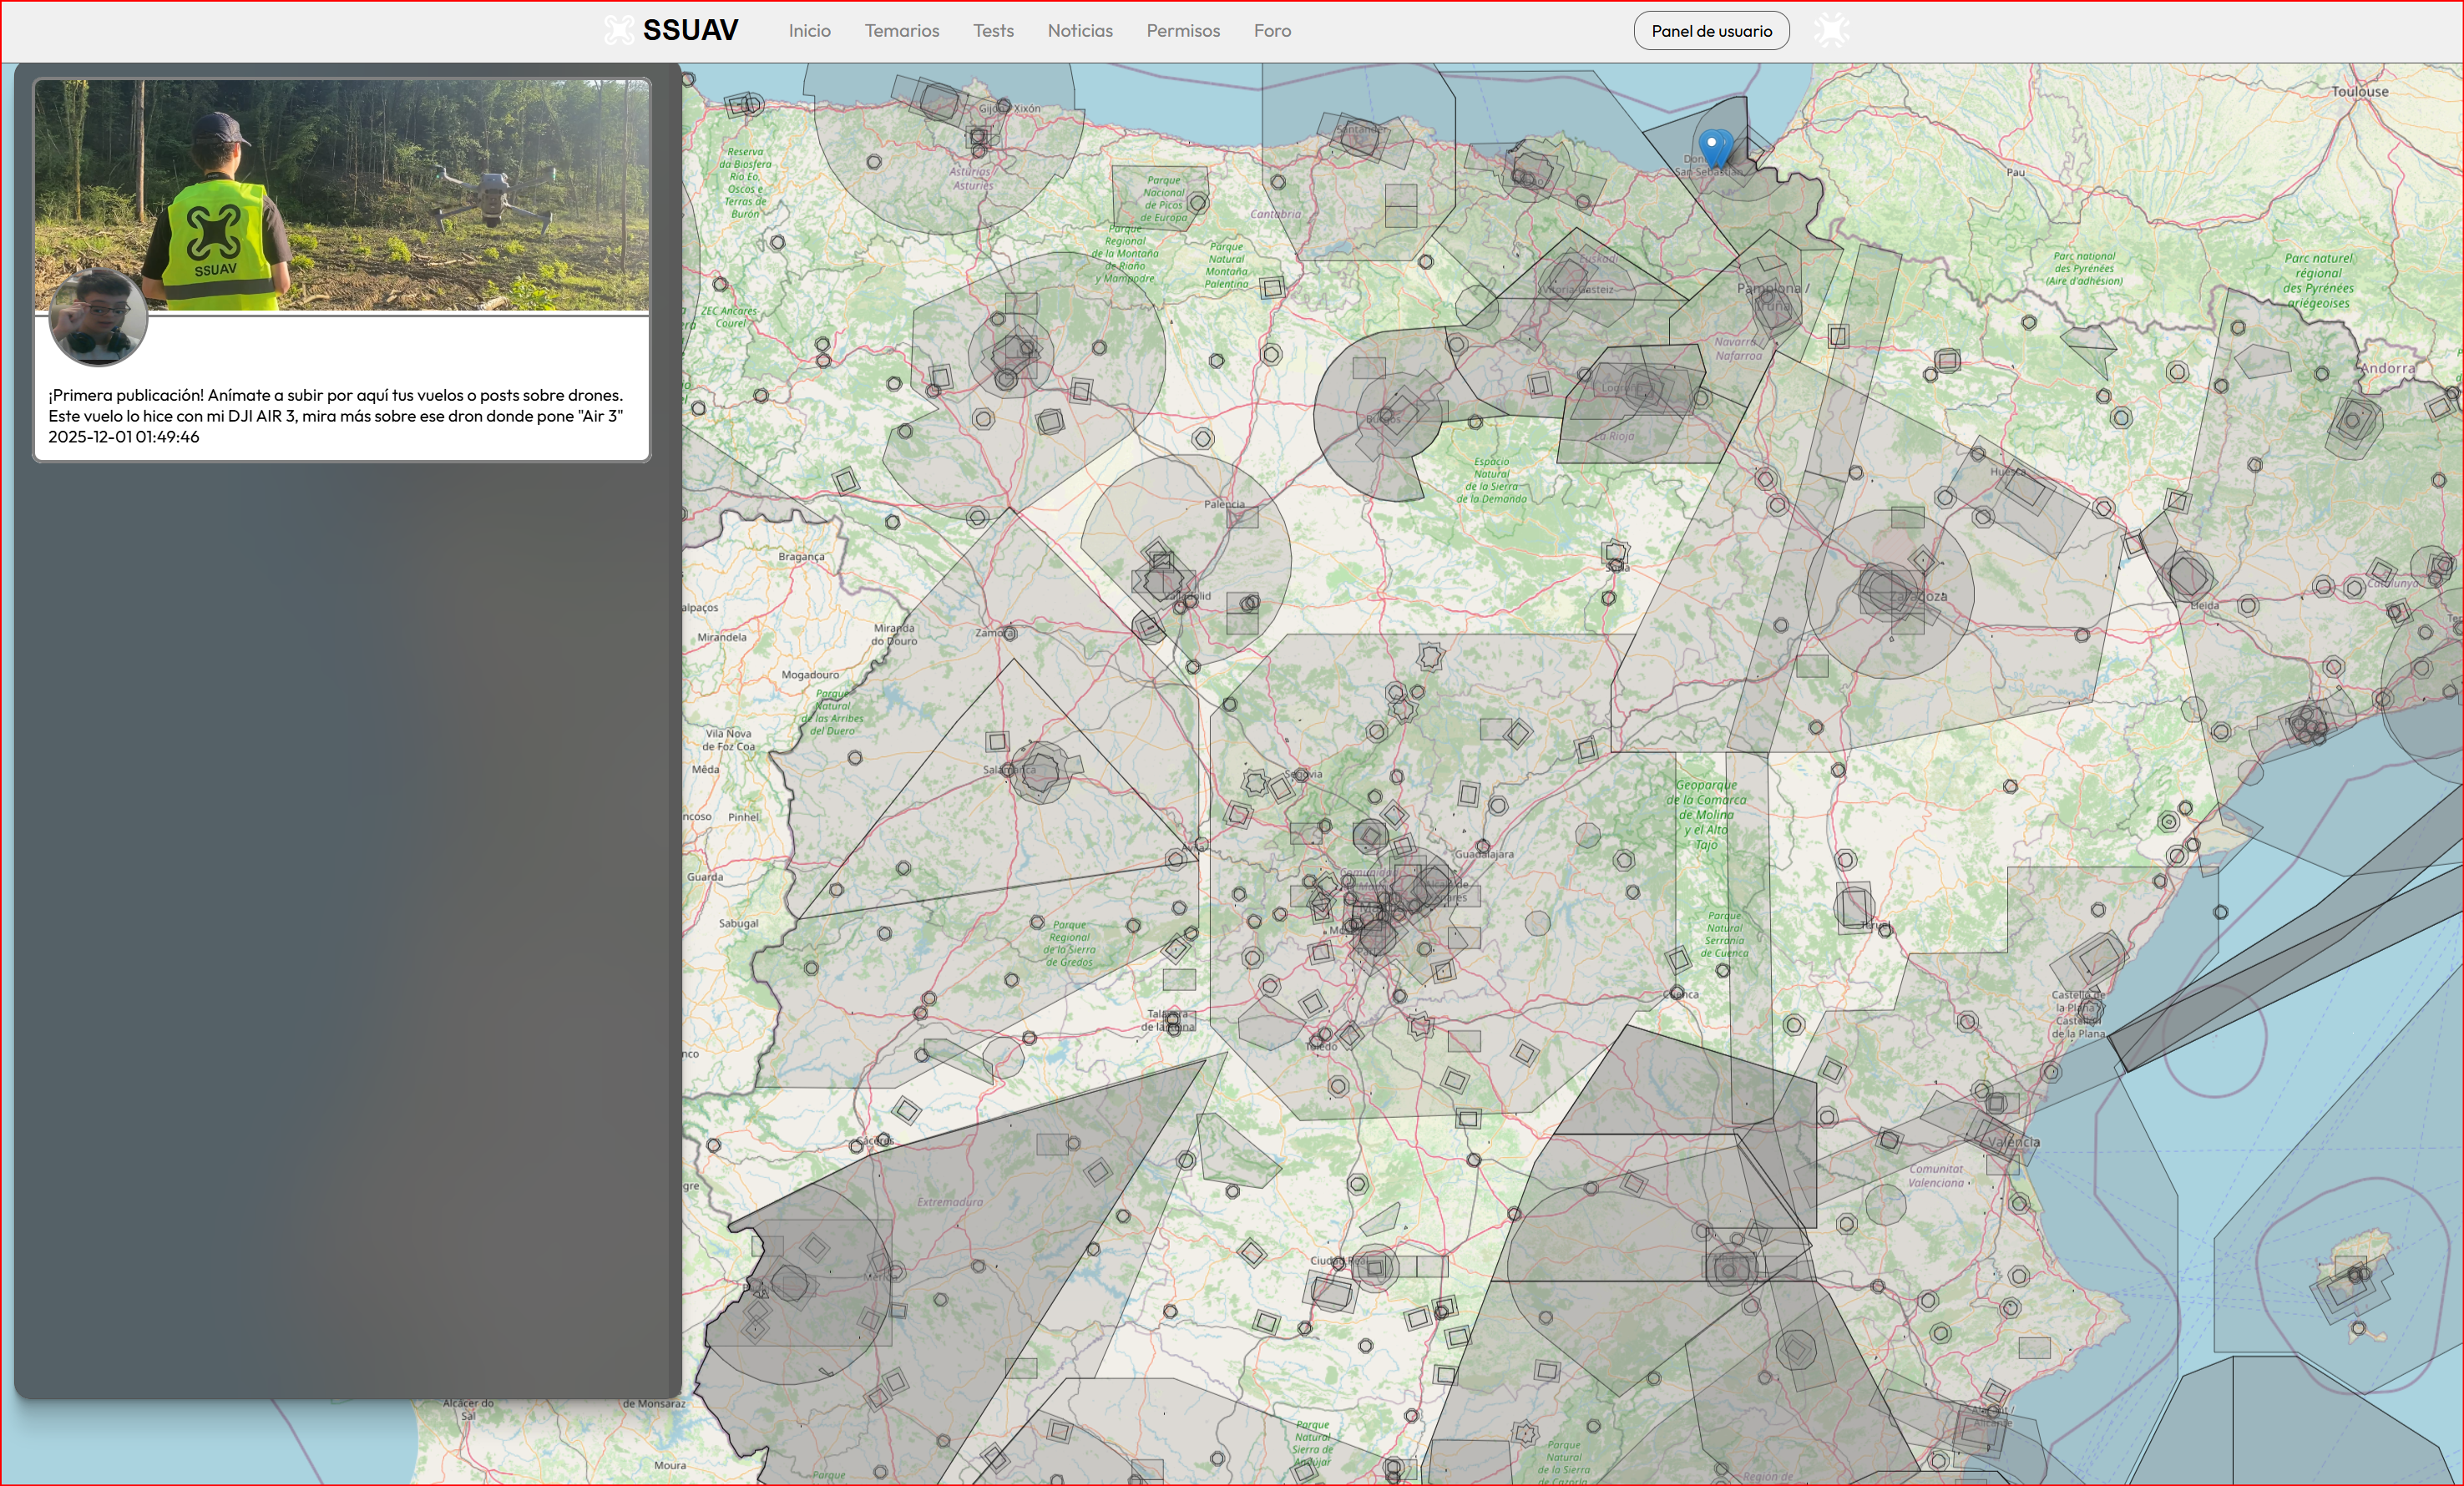Click the SSUAV brand title text
2464x1486 pixels.
[690, 31]
